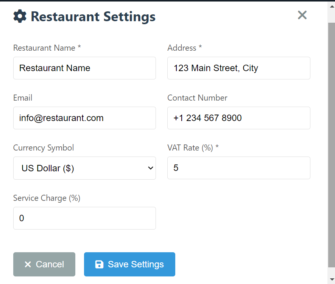Click the X icon on Cancel button

click(x=28, y=264)
